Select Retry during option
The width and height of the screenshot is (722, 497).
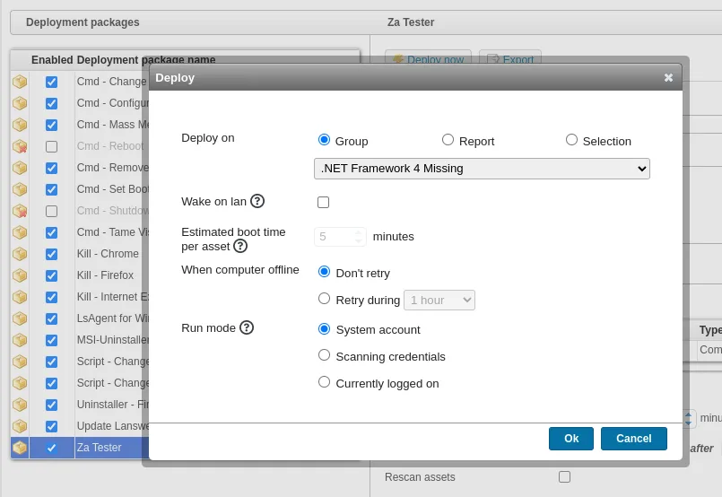[324, 299]
